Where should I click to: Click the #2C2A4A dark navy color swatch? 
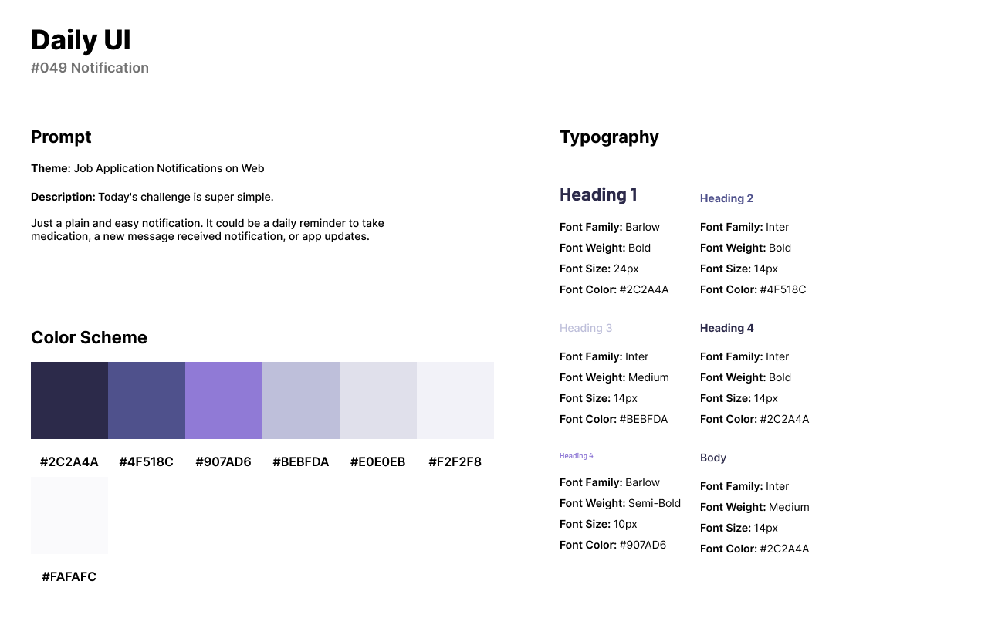pyautogui.click(x=69, y=400)
